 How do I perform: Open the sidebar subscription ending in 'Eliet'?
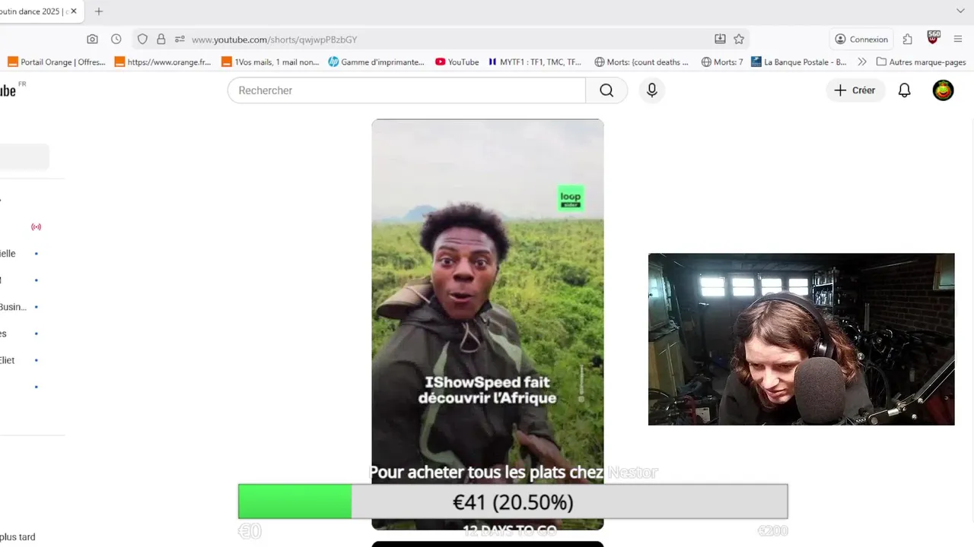pyautogui.click(x=8, y=360)
